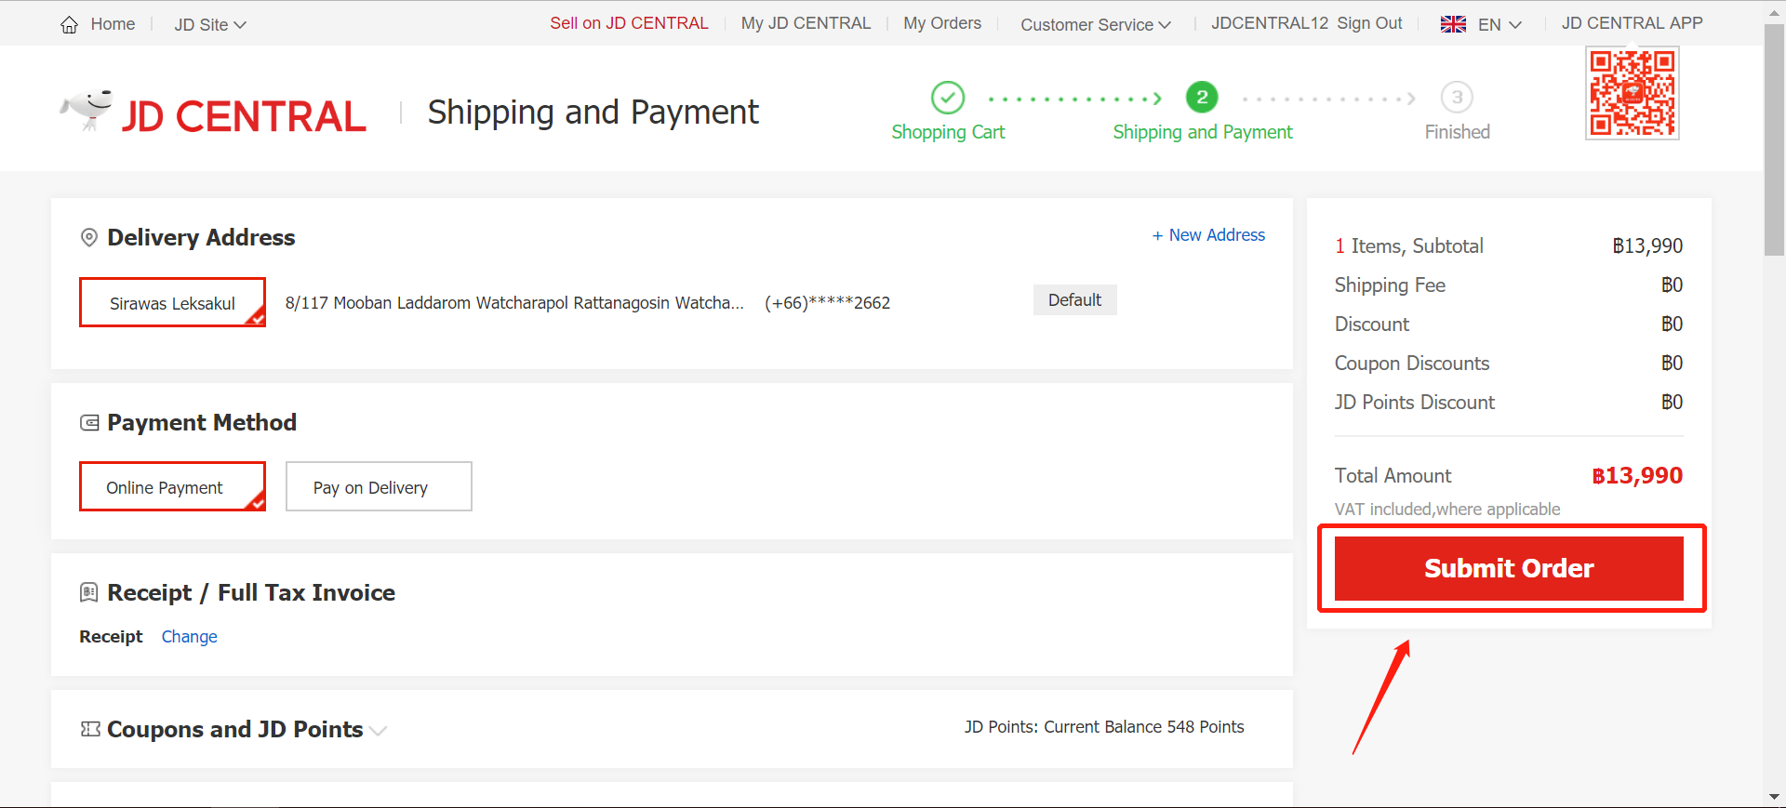Viewport: 1786px width, 808px height.
Task: Click the Receipt document icon
Action: 89,591
